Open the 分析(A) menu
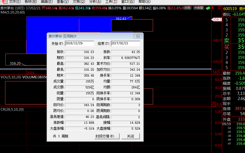Screen dimensions: 245x153 coord(95,2)
